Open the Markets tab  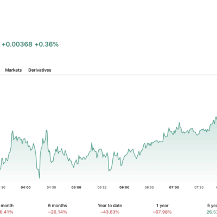coord(14,70)
